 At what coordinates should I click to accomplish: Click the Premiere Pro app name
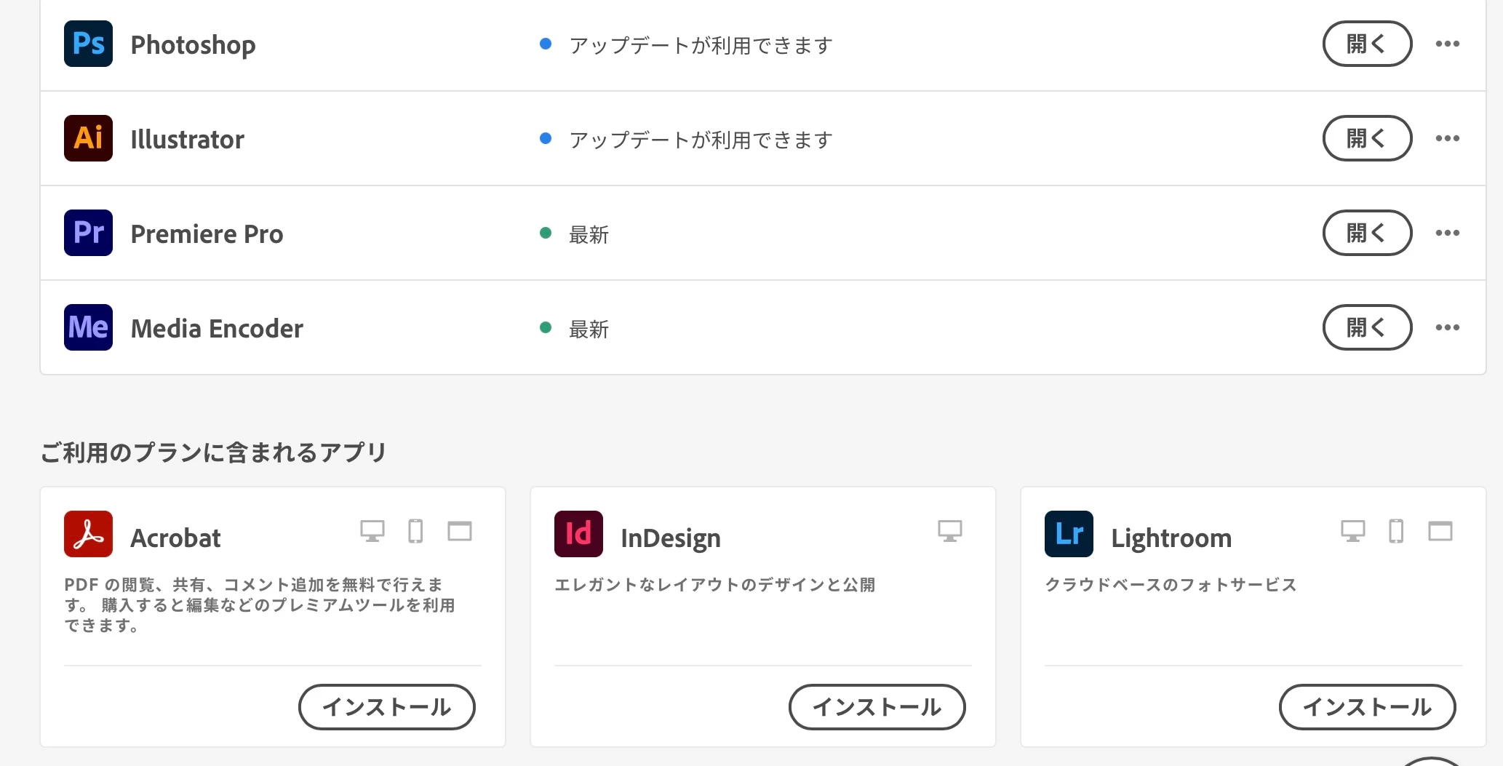[x=207, y=234]
